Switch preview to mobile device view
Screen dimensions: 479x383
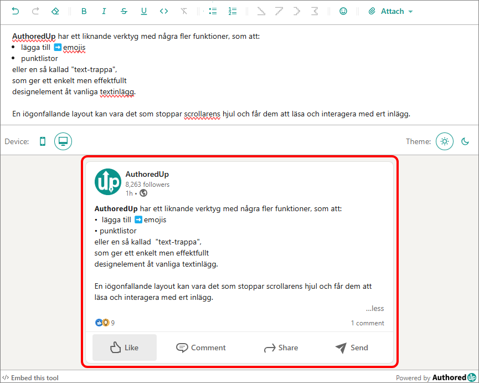(43, 141)
